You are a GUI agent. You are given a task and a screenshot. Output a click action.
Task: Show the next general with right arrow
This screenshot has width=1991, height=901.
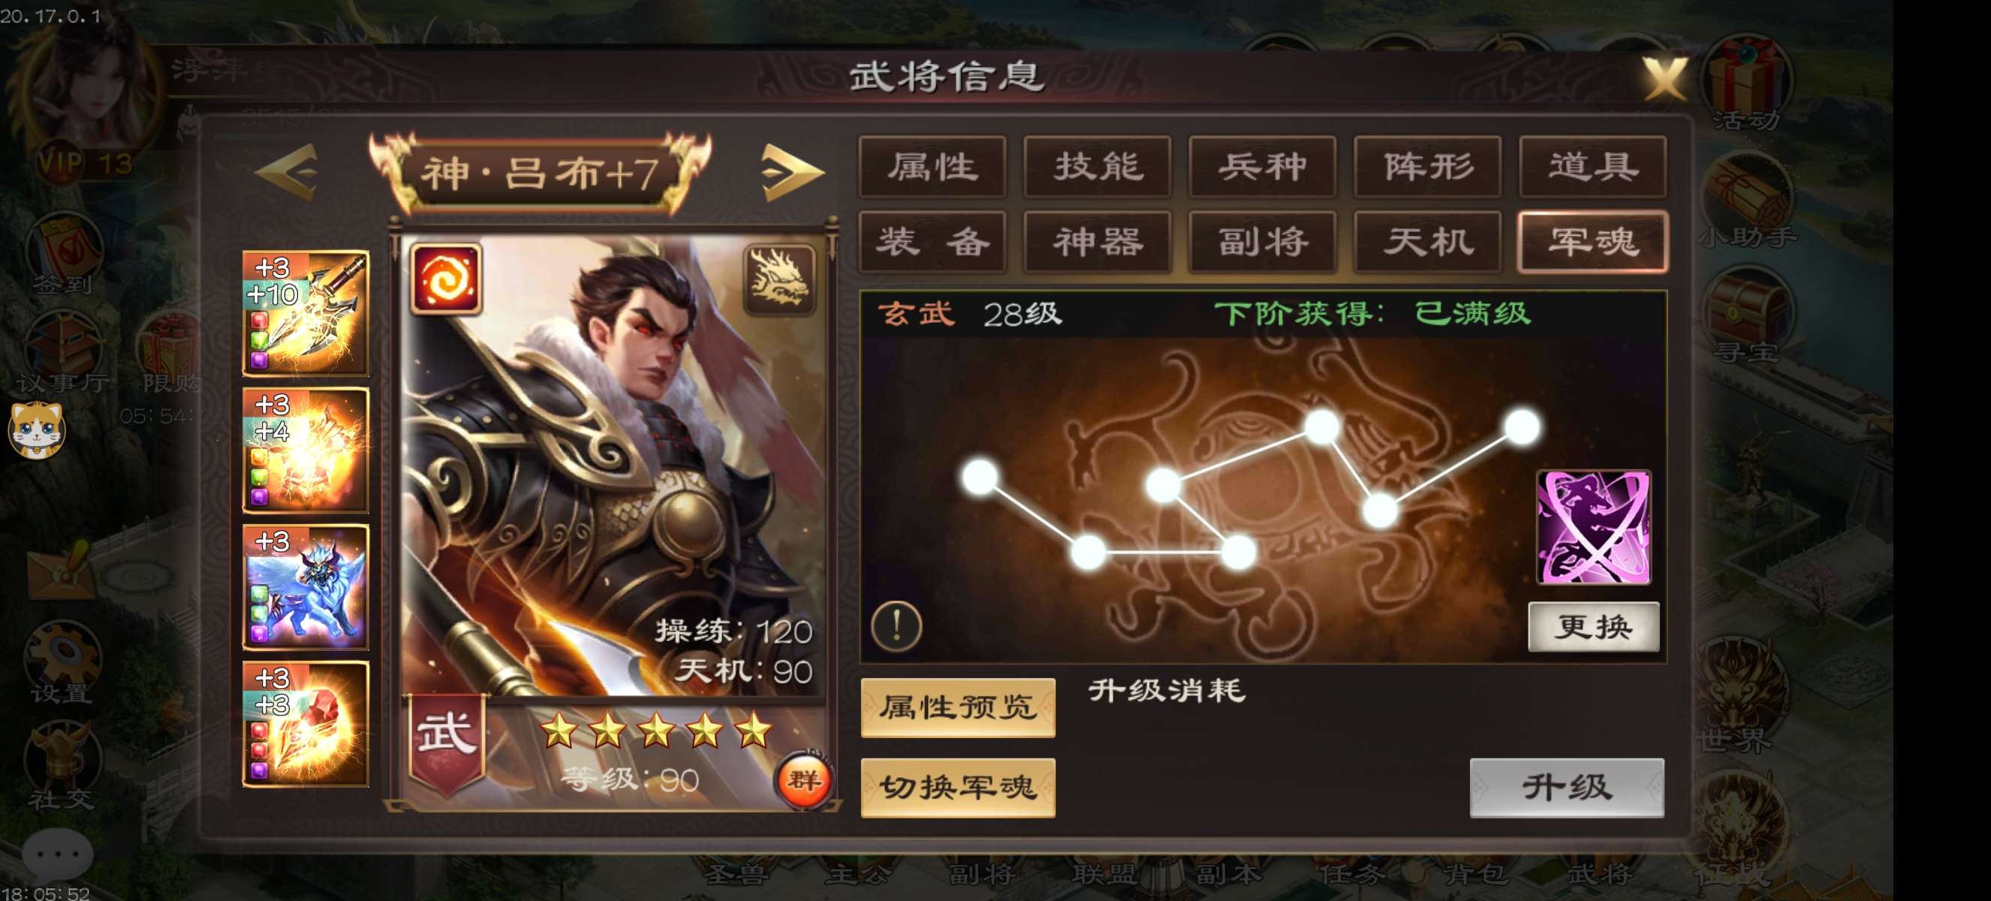click(791, 171)
